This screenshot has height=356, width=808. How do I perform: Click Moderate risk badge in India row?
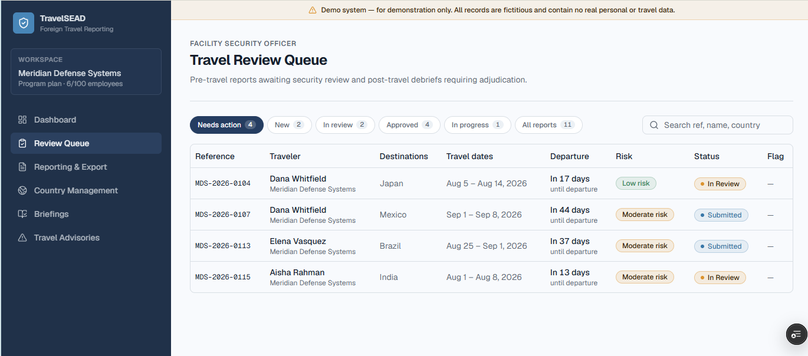click(x=645, y=277)
